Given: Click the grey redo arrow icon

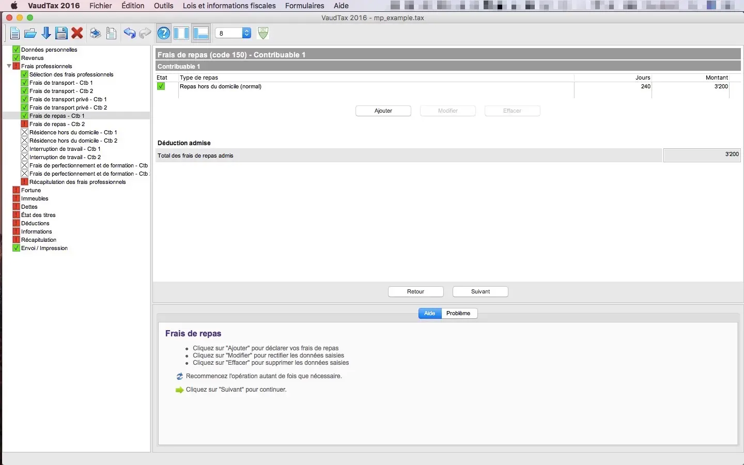Looking at the screenshot, I should (145, 34).
